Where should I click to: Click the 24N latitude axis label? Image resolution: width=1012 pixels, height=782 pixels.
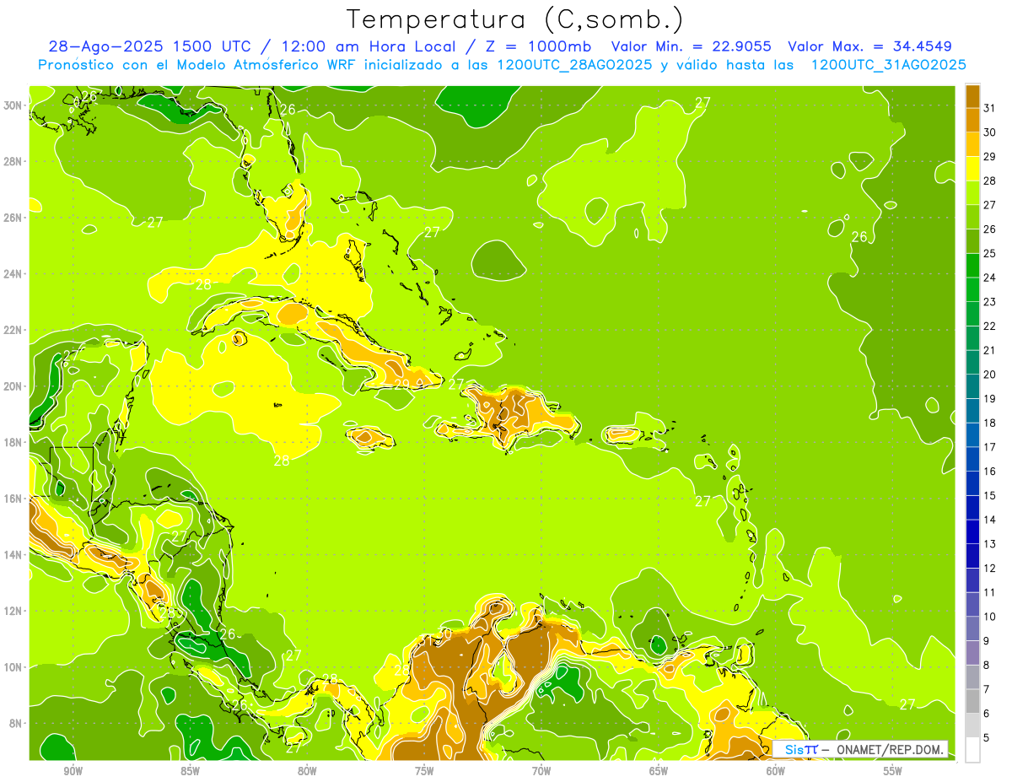(13, 273)
